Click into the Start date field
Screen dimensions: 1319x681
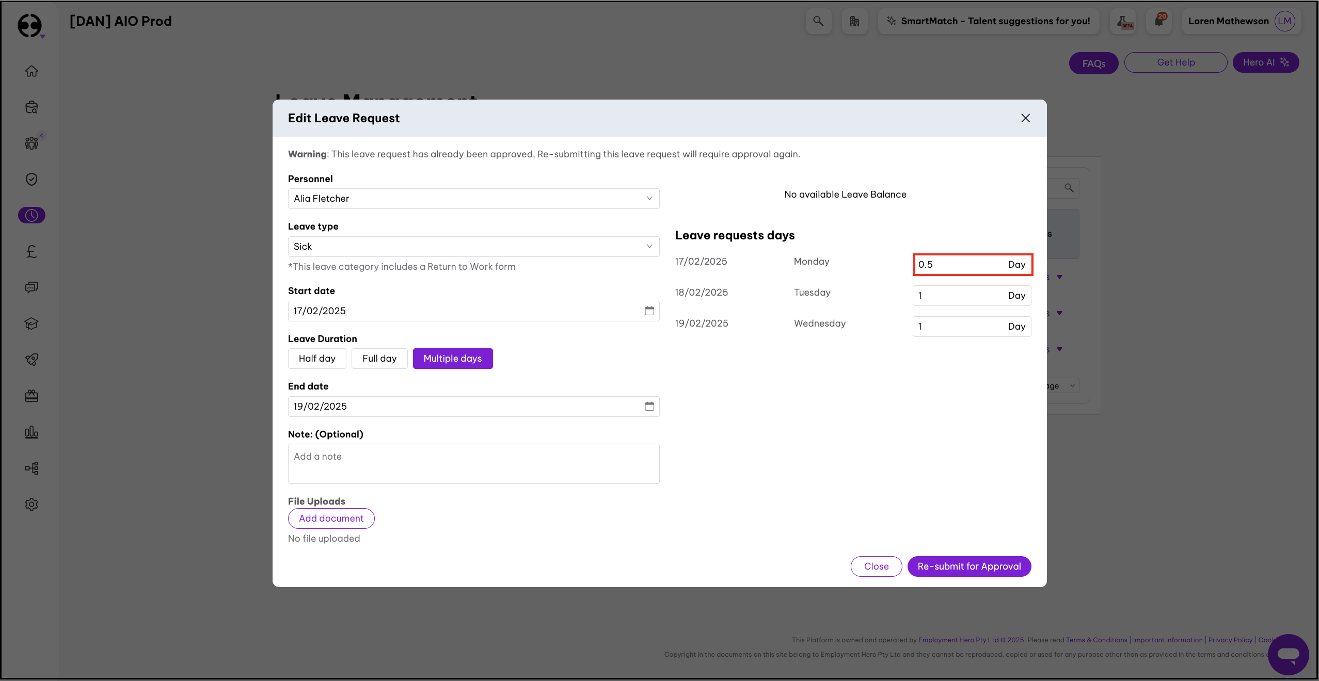pos(473,311)
